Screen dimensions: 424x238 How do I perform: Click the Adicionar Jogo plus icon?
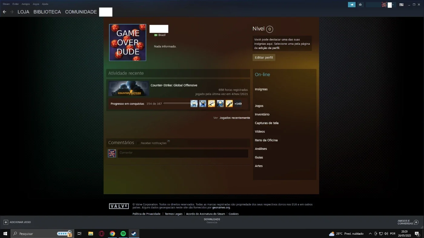click(x=6, y=222)
